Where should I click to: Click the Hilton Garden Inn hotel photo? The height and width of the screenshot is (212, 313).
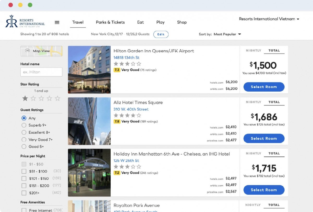[x=89, y=70]
